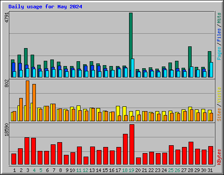Click the Files legend label

point(219,35)
